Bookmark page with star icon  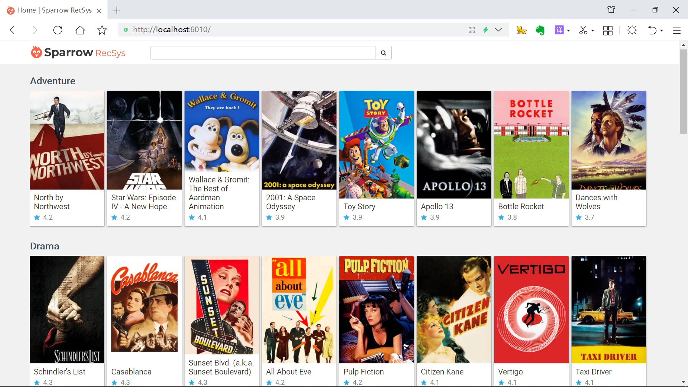pyautogui.click(x=102, y=30)
